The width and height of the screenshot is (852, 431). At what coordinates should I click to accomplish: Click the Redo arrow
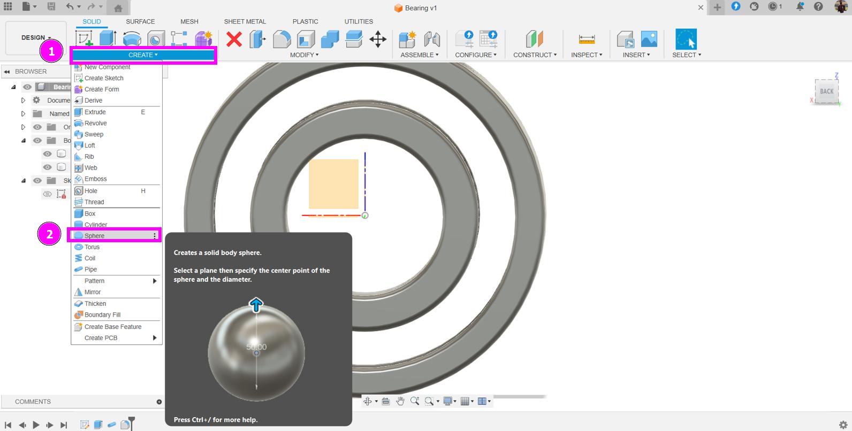pos(91,7)
